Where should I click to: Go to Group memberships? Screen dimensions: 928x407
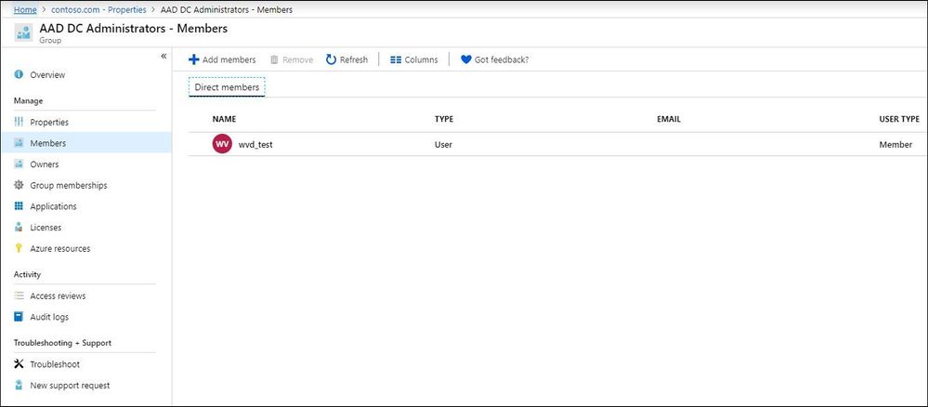coord(69,185)
